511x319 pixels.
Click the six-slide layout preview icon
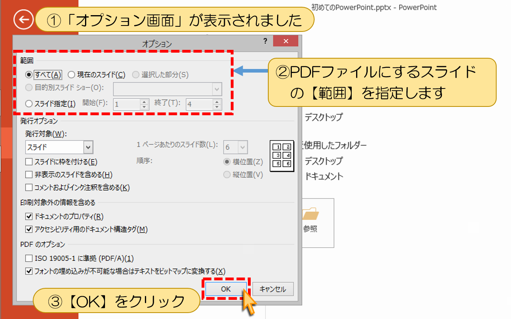tap(282, 156)
